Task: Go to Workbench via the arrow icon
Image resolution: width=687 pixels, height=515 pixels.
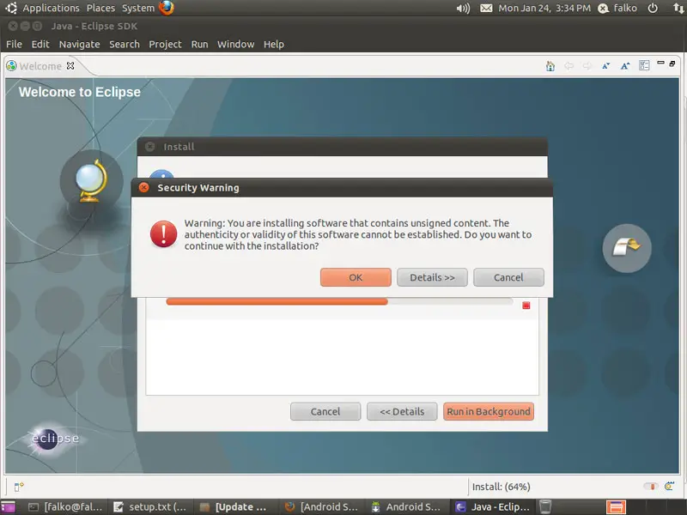Action: (x=627, y=248)
